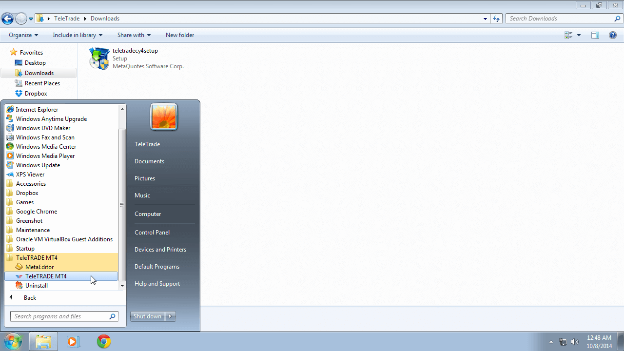The height and width of the screenshot is (351, 624).
Task: Click the Start menu programs list scrollbar
Action: pyautogui.click(x=122, y=205)
